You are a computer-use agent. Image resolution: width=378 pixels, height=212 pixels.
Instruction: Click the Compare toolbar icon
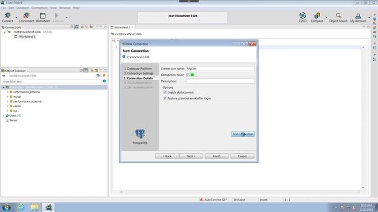point(317,16)
